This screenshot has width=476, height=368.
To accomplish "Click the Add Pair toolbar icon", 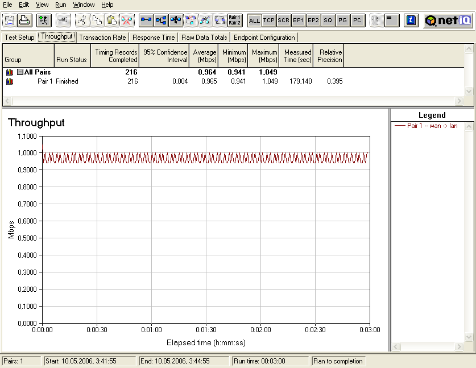I will (x=146, y=20).
